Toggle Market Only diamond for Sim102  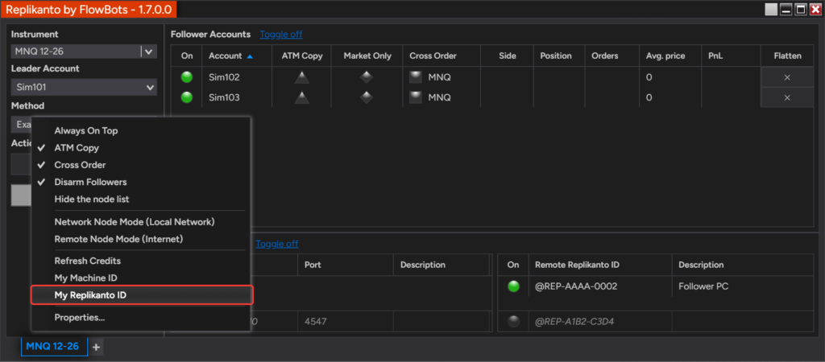367,77
